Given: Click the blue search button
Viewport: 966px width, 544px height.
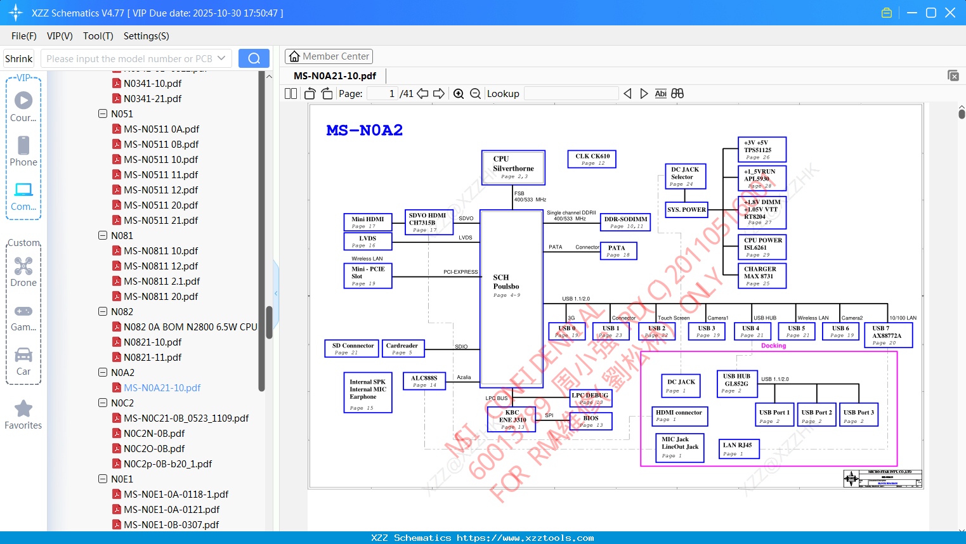Looking at the screenshot, I should [254, 58].
